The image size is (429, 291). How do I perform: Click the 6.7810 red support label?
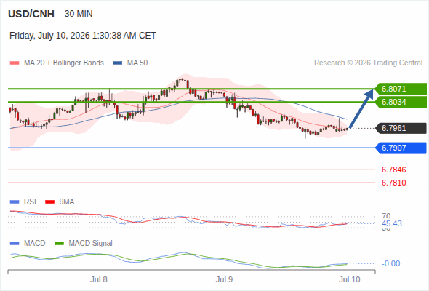click(x=393, y=183)
